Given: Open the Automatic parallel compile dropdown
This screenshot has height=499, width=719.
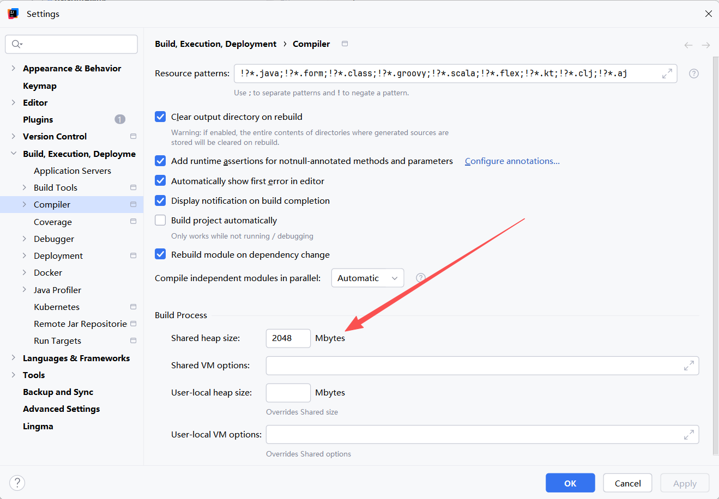Looking at the screenshot, I should (x=368, y=278).
